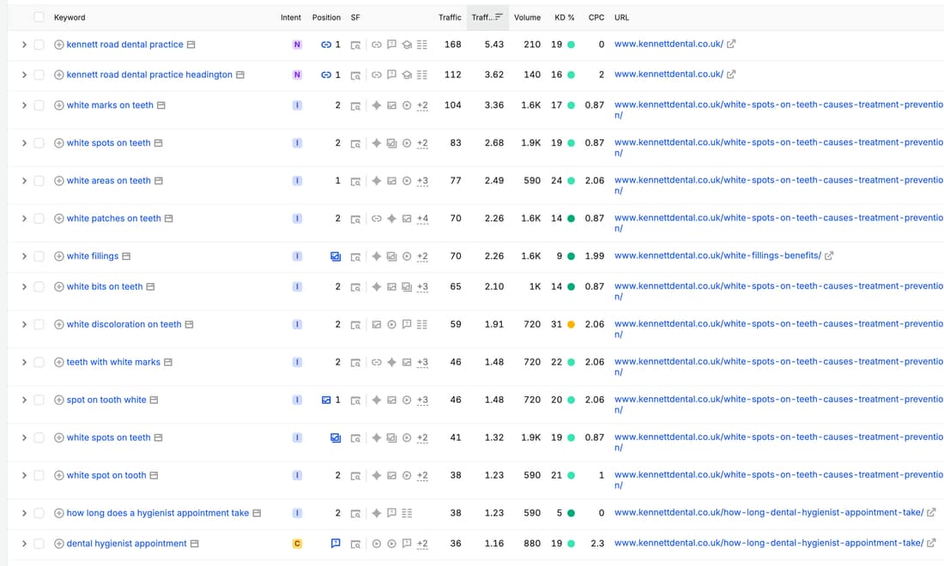The width and height of the screenshot is (944, 566).
Task: Sort by the Traffic column header
Action: pos(450,17)
